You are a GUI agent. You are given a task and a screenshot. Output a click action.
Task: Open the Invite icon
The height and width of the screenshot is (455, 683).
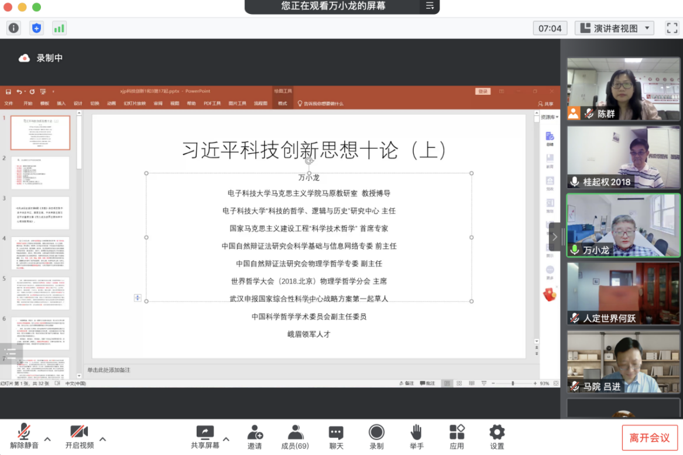coord(255,437)
